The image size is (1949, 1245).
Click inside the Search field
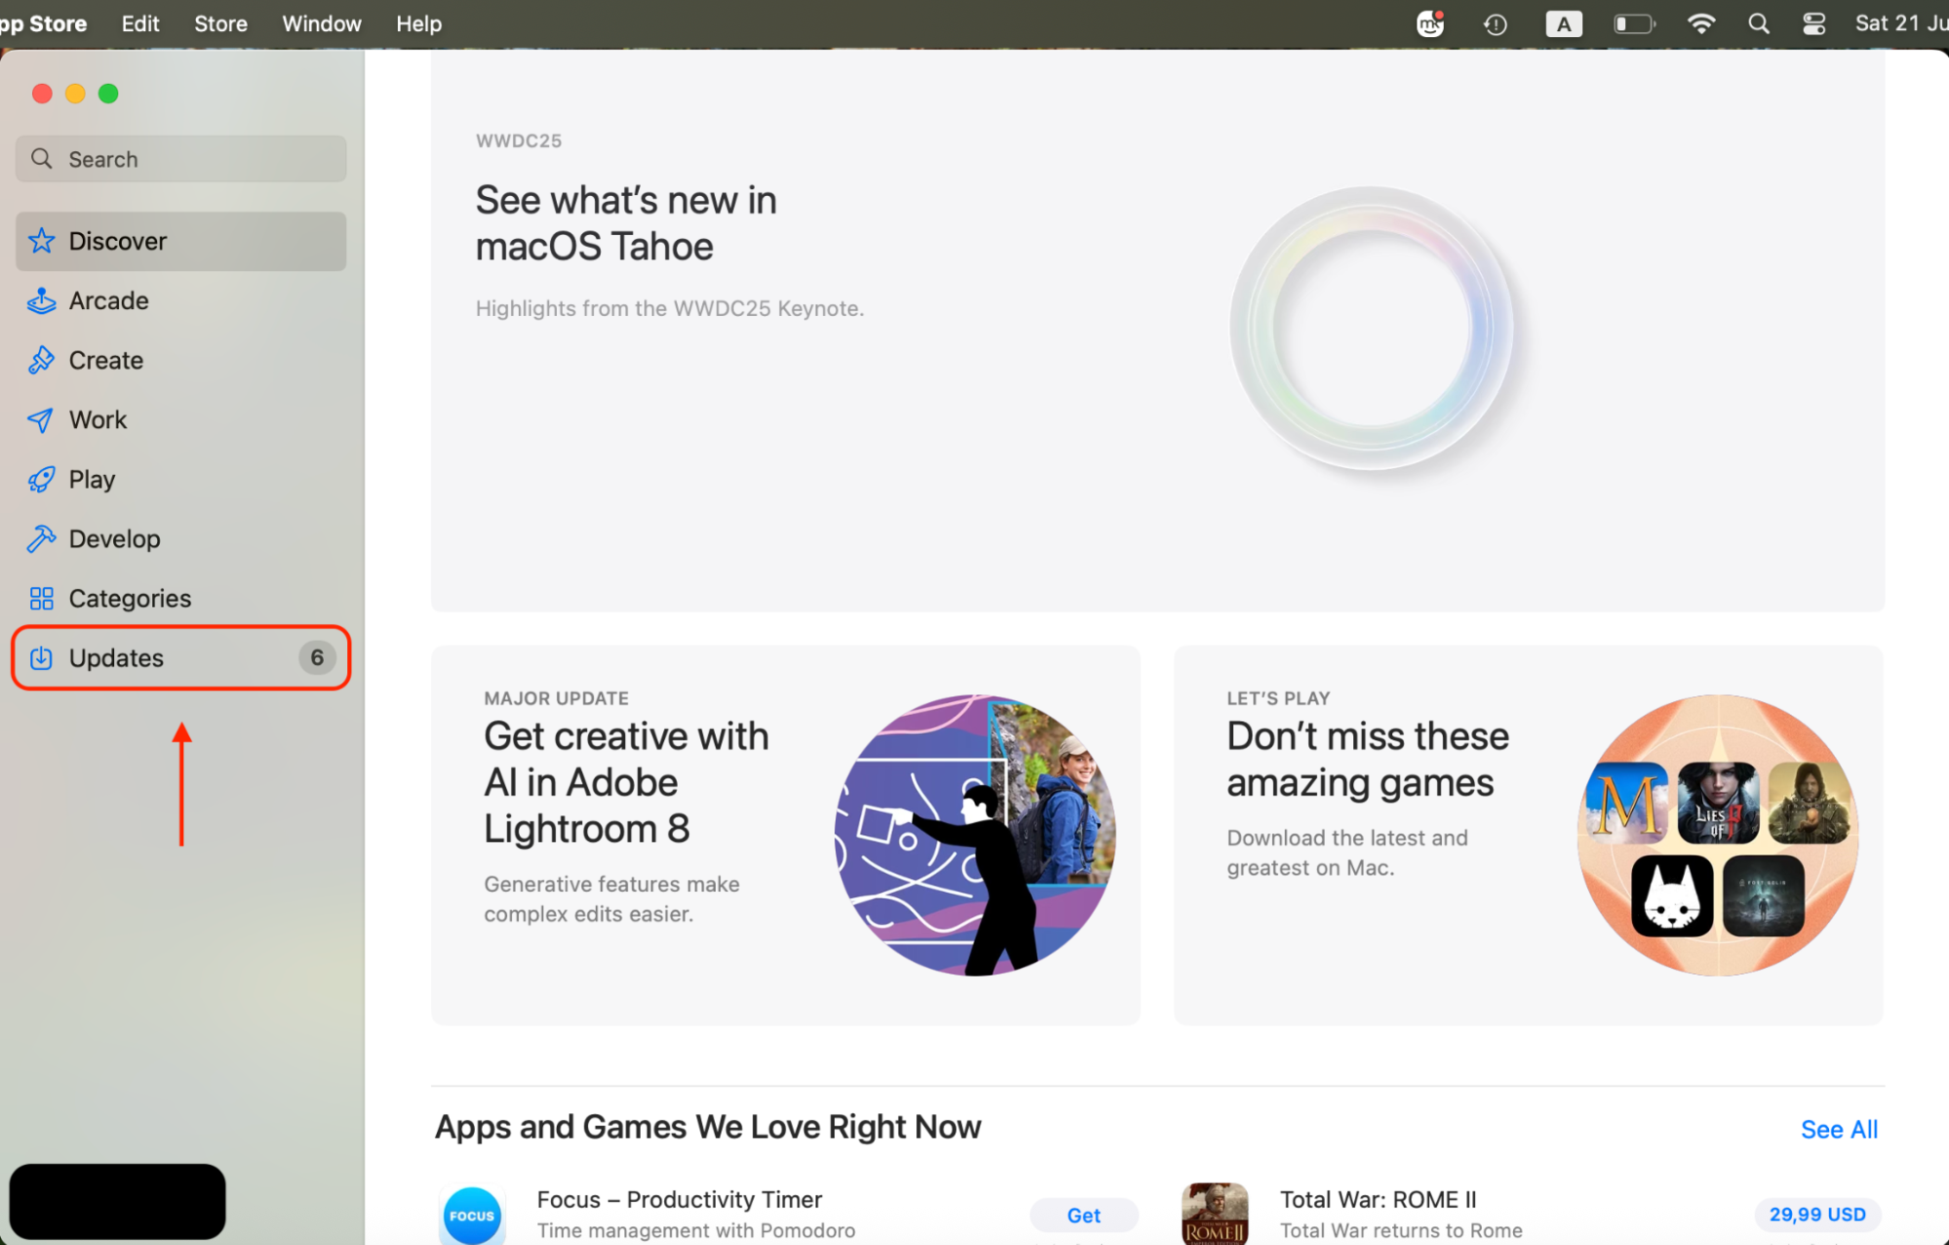[179, 158]
